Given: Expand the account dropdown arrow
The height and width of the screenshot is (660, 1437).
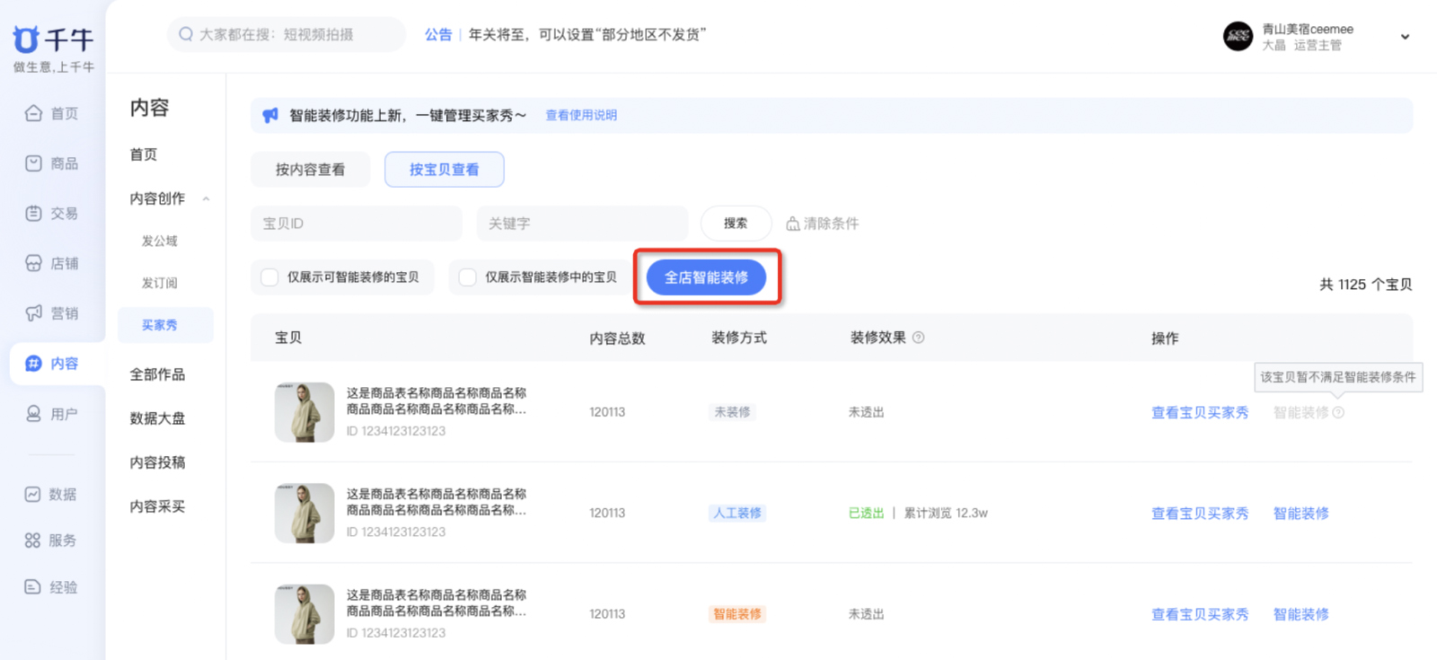Looking at the screenshot, I should (x=1405, y=37).
